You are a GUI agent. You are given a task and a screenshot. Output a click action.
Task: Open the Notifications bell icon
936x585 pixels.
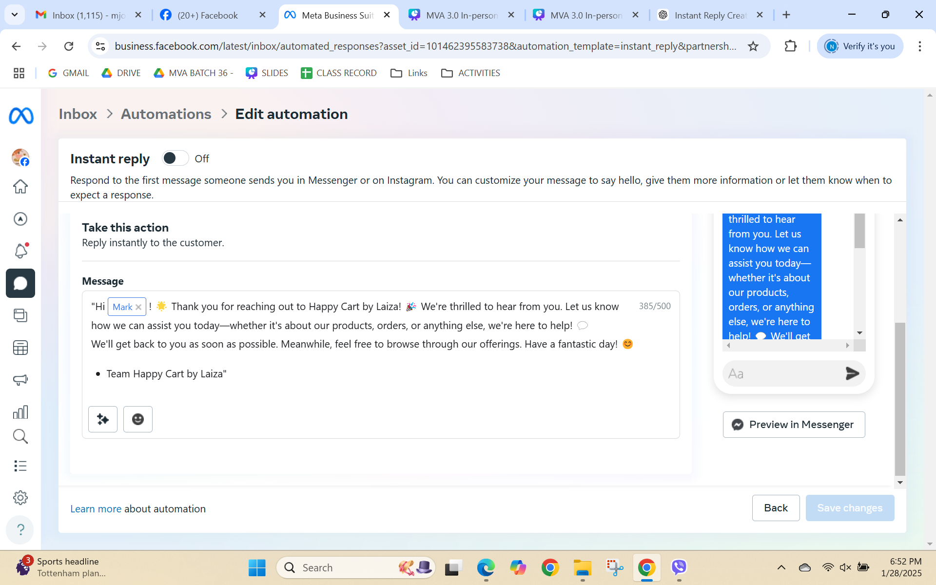(20, 251)
